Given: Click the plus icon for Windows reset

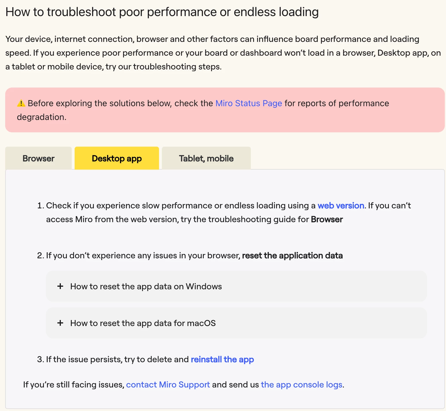Looking at the screenshot, I should point(60,286).
